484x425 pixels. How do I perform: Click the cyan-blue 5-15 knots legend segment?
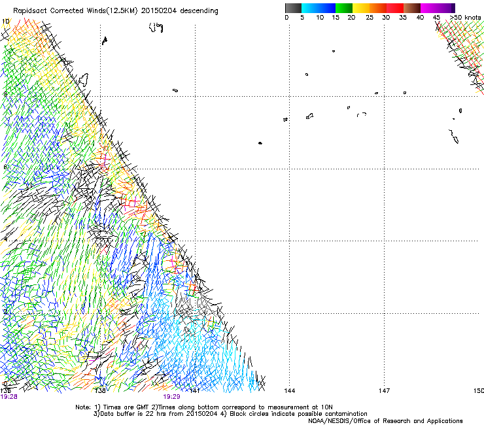pyautogui.click(x=319, y=8)
